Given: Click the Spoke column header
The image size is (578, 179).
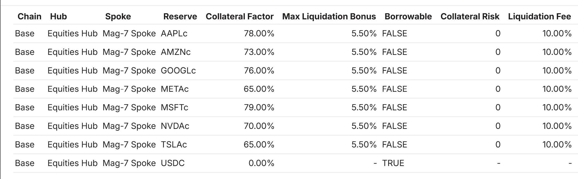Looking at the screenshot, I should pyautogui.click(x=118, y=16).
